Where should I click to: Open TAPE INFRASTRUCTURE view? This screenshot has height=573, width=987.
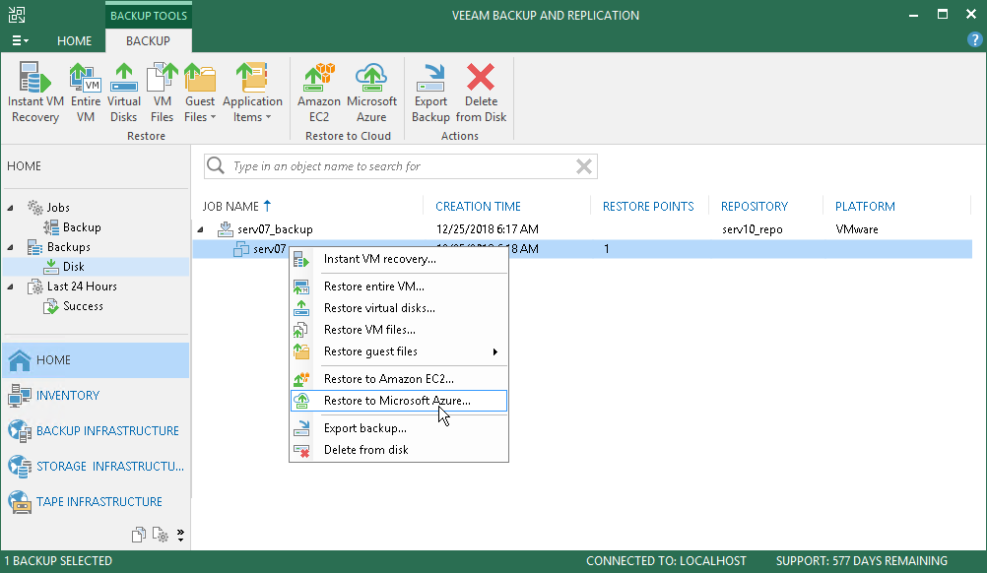[x=96, y=501]
